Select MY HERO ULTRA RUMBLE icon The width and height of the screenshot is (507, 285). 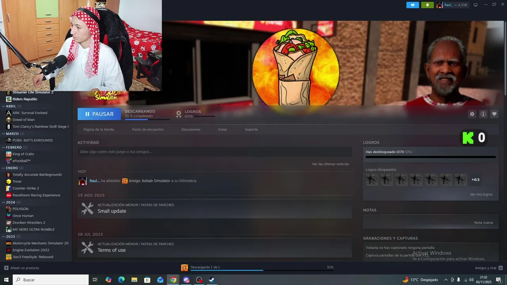9,230
